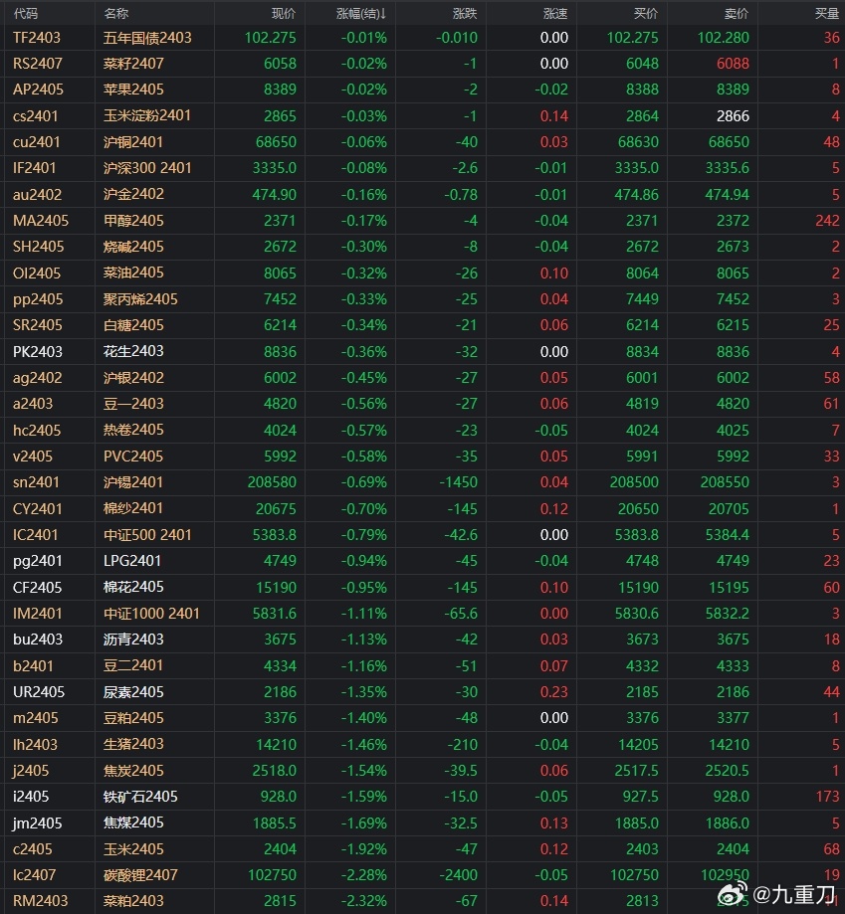Select the 卖价 column header
The height and width of the screenshot is (914, 845).
point(736,13)
